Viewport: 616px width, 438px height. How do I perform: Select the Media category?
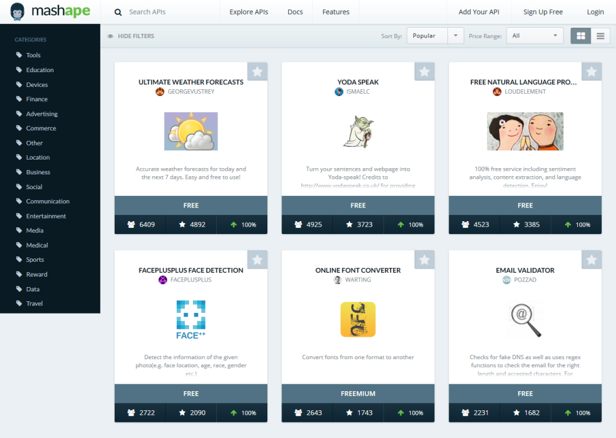tap(34, 230)
